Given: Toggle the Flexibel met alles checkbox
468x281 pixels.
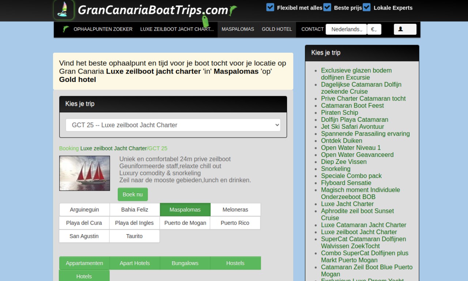Looking at the screenshot, I should click(x=270, y=7).
